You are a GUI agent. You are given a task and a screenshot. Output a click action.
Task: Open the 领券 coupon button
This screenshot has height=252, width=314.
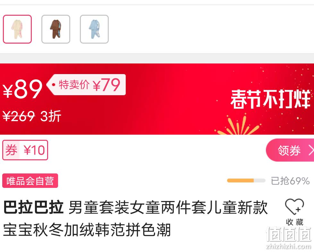[290, 150]
